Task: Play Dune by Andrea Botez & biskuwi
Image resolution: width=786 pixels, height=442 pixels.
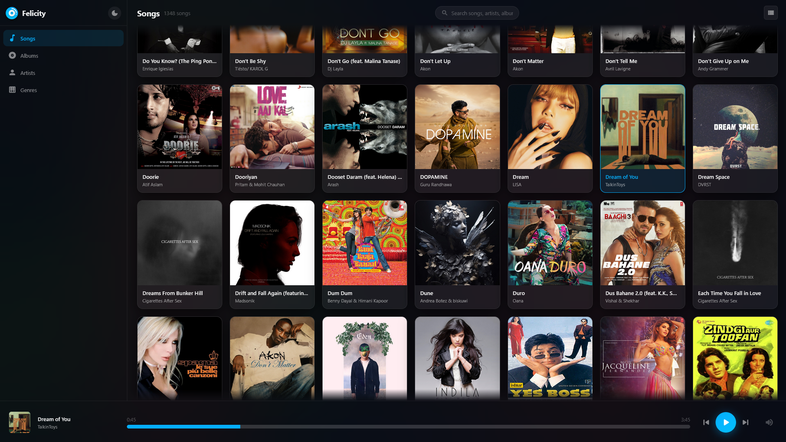Action: pyautogui.click(x=457, y=255)
